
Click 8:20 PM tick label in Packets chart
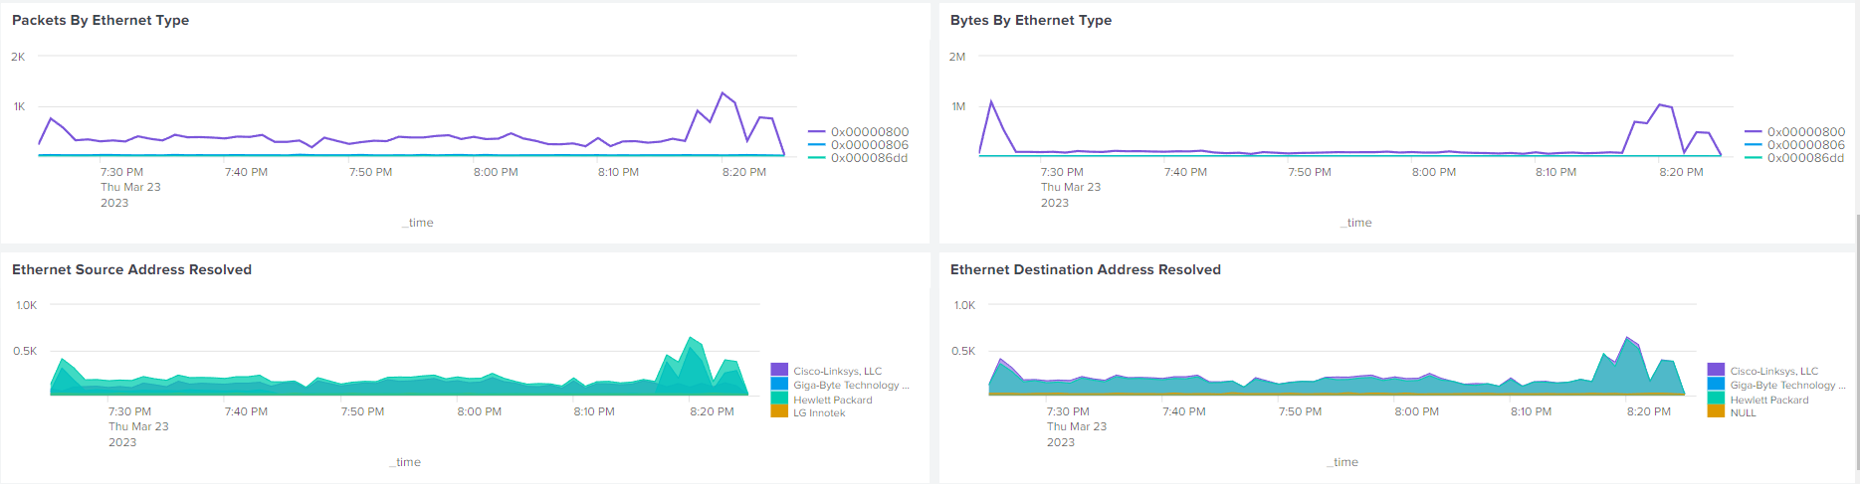pyautogui.click(x=744, y=172)
